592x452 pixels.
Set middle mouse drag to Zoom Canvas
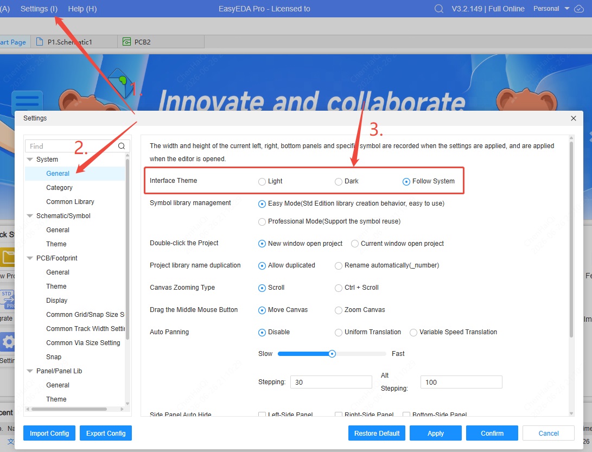click(x=338, y=310)
